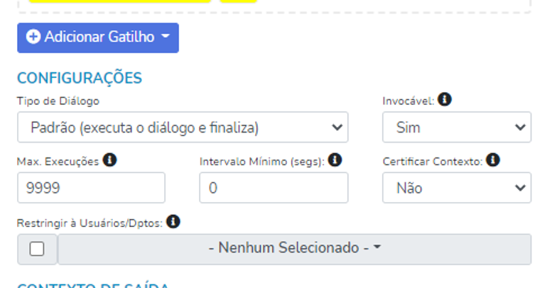Focus the Max. Execuções field with 9999
The height and width of the screenshot is (288, 547).
point(91,188)
